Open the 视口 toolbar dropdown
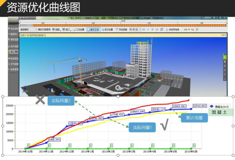 pos(67,29)
